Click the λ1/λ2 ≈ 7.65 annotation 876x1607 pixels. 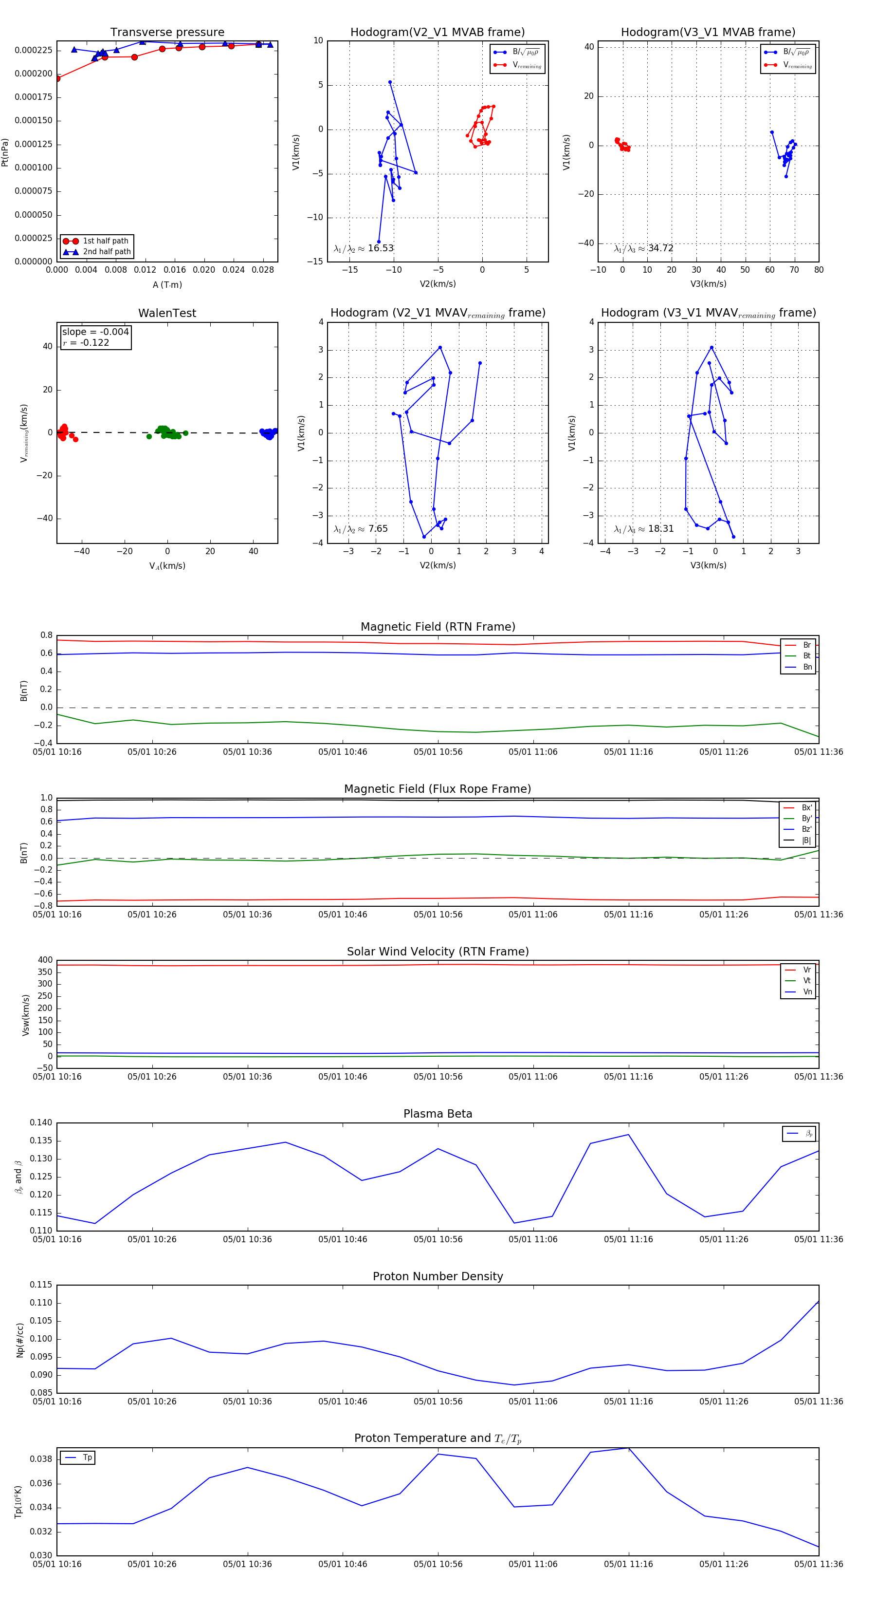pyautogui.click(x=360, y=529)
